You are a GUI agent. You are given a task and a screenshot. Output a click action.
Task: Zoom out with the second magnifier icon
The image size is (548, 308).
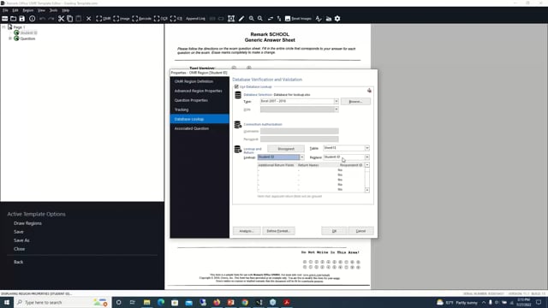pos(260,19)
